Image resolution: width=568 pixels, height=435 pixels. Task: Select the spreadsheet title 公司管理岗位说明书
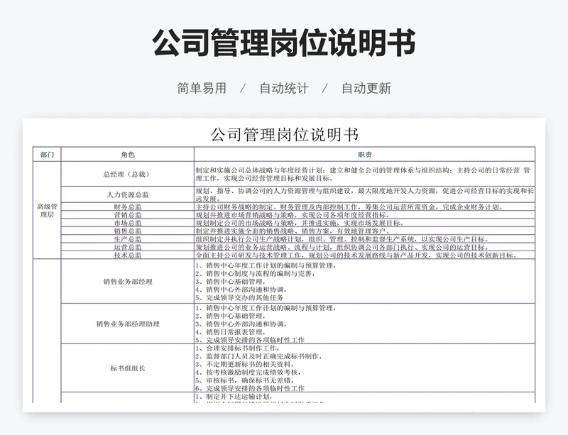[x=285, y=135]
